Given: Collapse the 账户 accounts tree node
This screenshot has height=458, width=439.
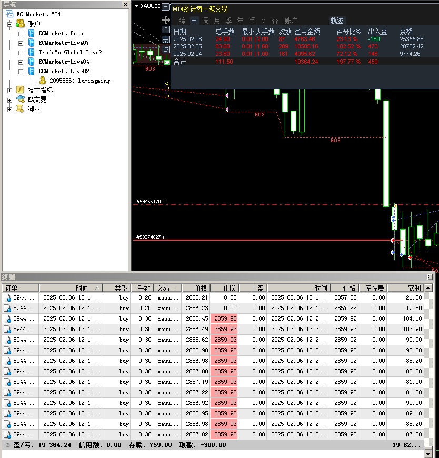Looking at the screenshot, I should [x=9, y=25].
